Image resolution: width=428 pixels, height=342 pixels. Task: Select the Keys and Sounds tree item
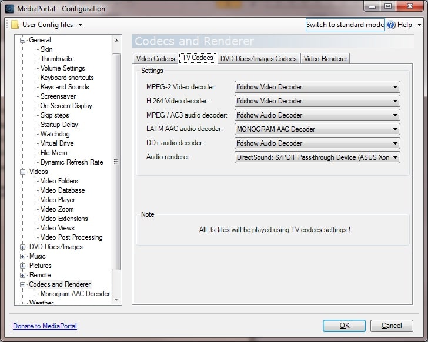[65, 87]
